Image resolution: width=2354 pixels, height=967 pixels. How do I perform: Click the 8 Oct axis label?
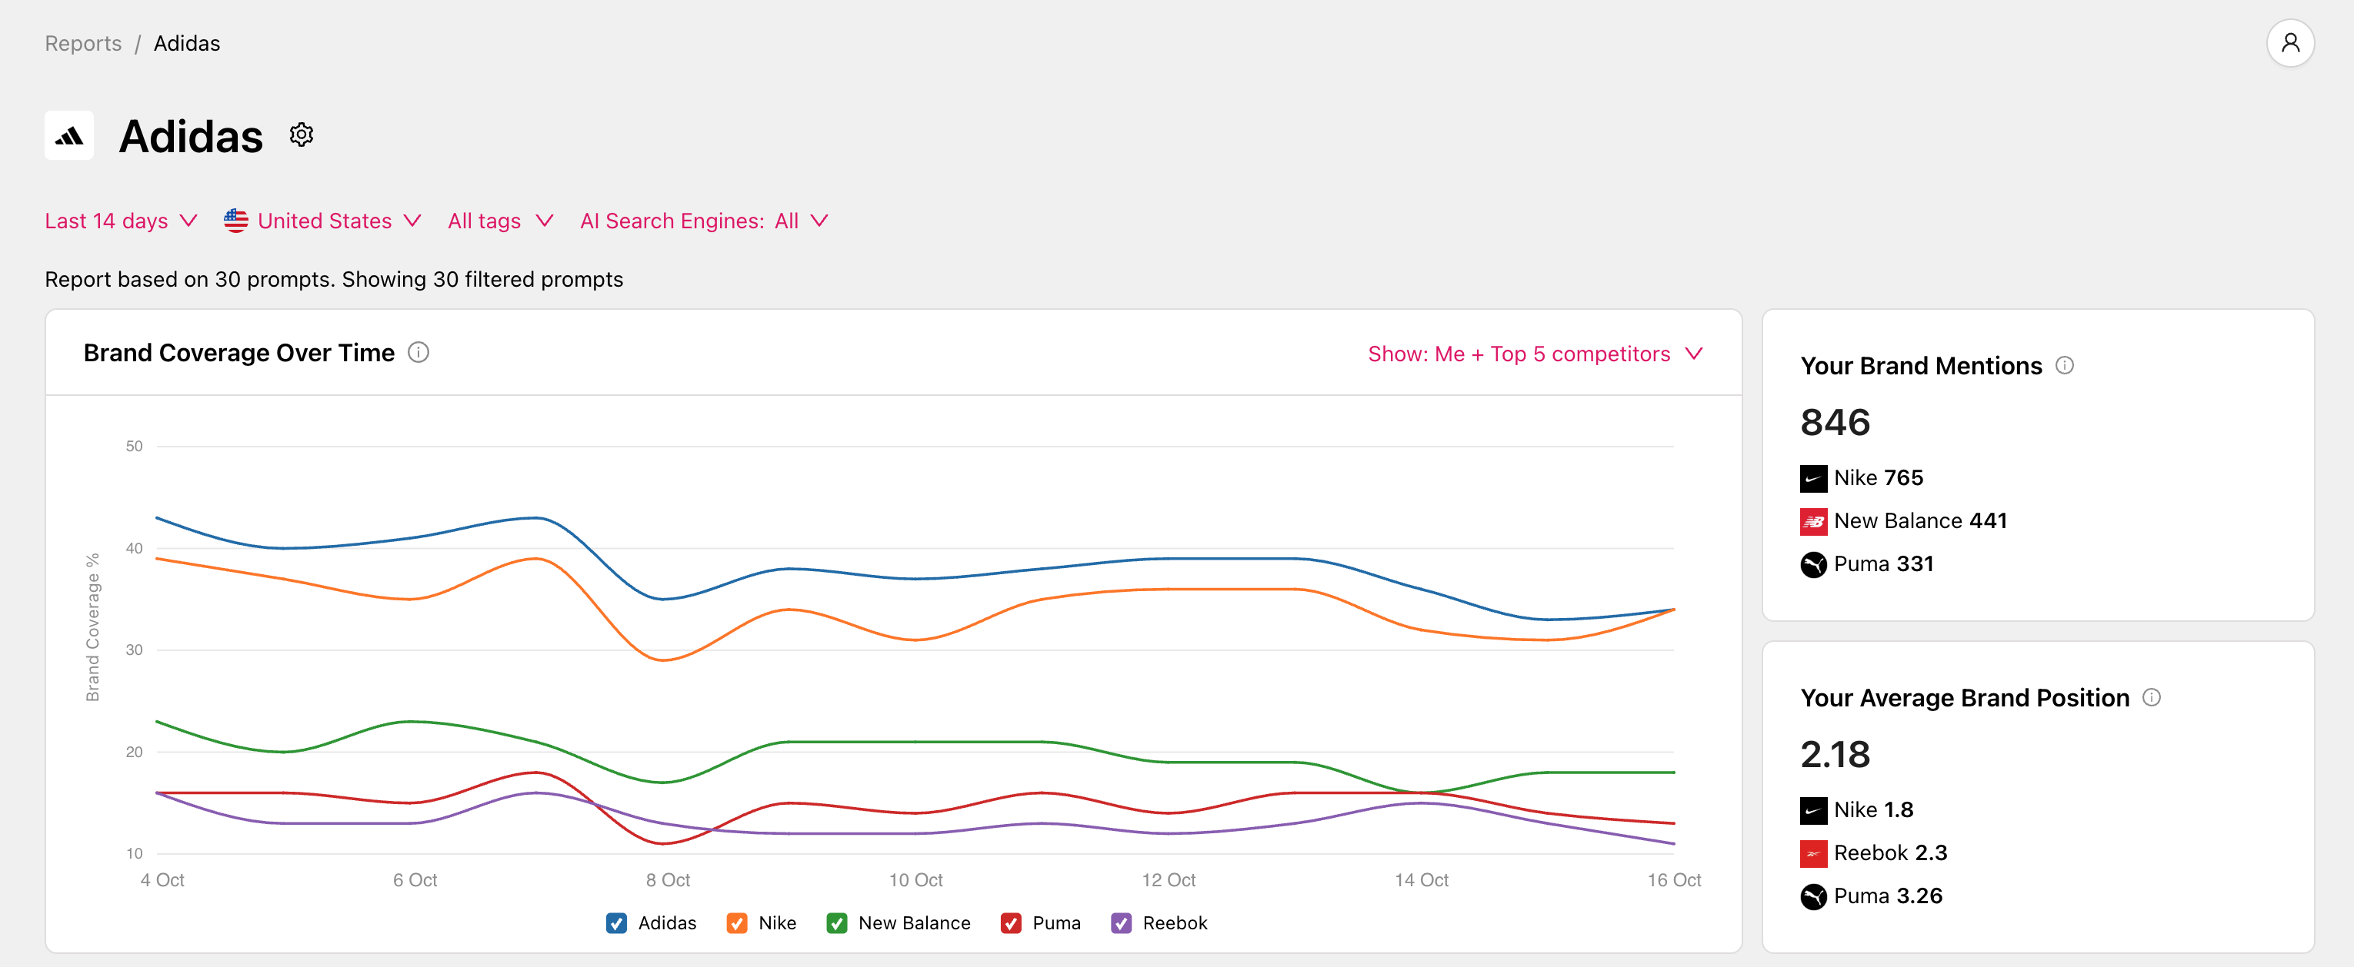click(x=668, y=880)
